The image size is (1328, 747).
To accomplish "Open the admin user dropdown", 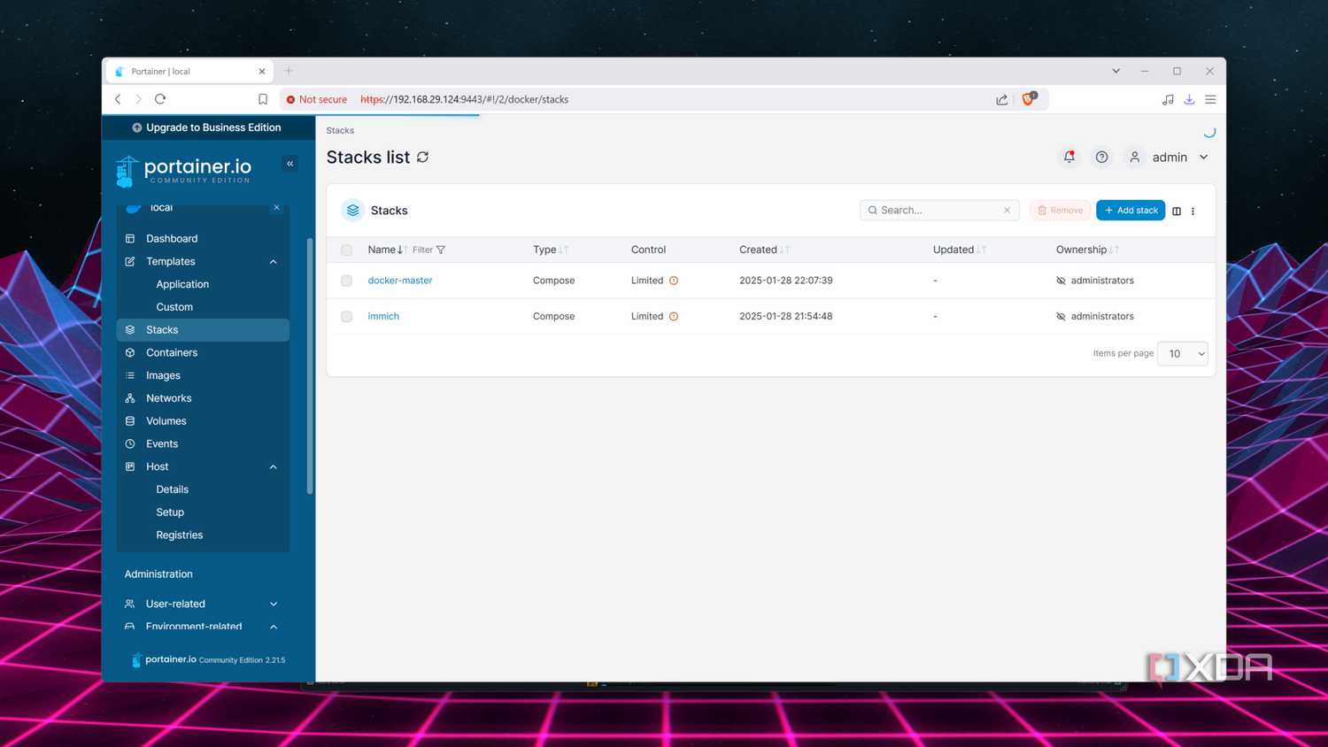I will pyautogui.click(x=1168, y=157).
